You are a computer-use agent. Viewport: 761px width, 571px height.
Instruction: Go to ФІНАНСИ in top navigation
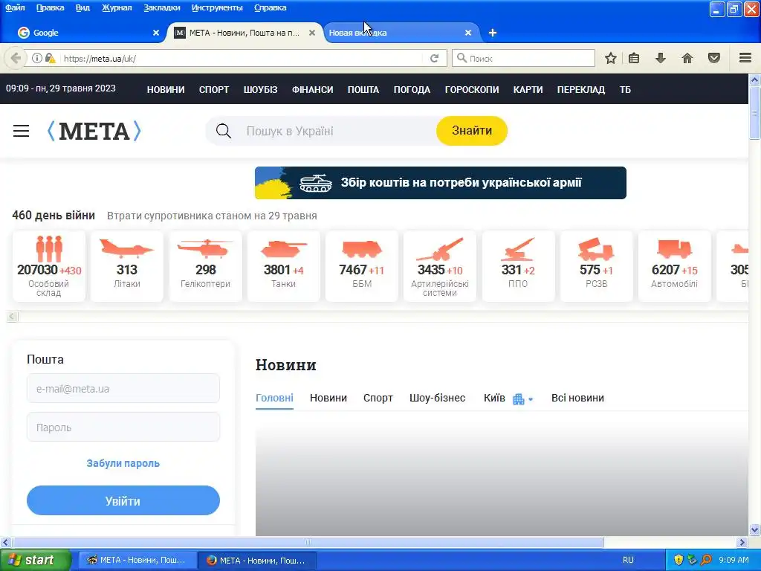313,90
